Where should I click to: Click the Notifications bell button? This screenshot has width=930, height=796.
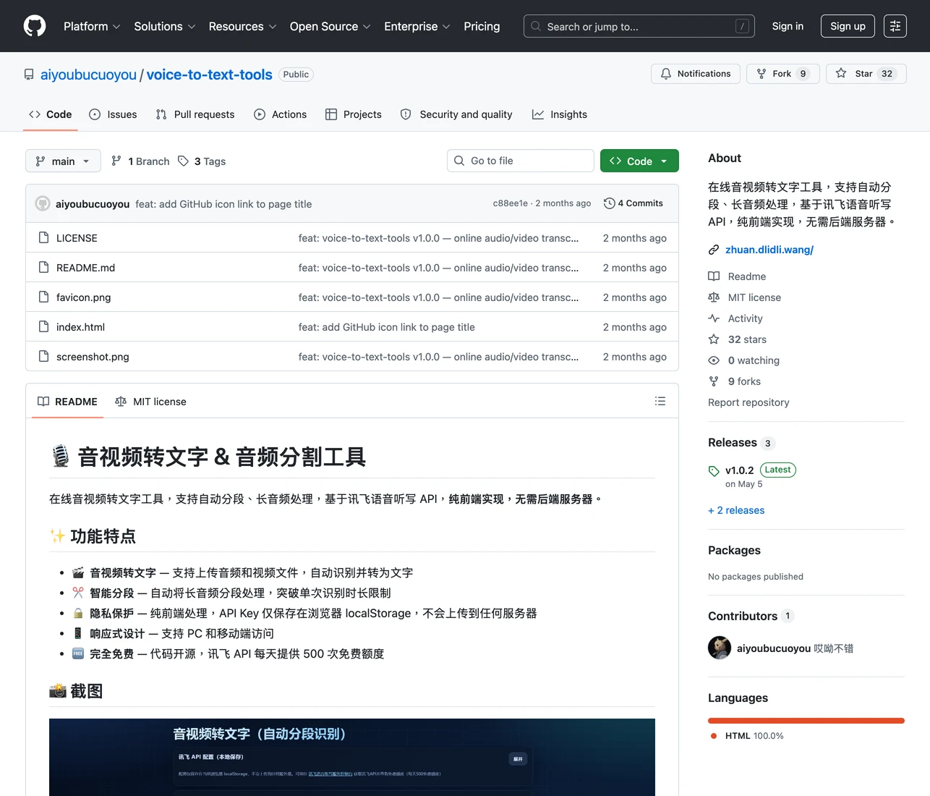click(x=696, y=74)
